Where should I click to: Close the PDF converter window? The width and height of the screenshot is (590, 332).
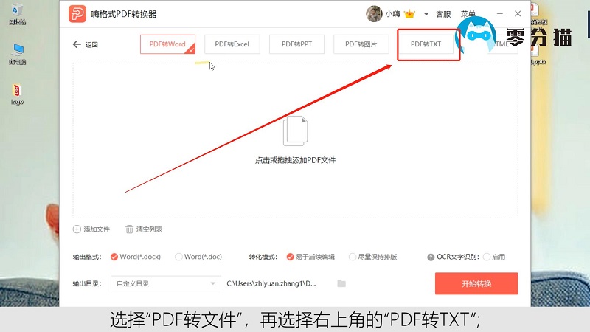coord(518,13)
